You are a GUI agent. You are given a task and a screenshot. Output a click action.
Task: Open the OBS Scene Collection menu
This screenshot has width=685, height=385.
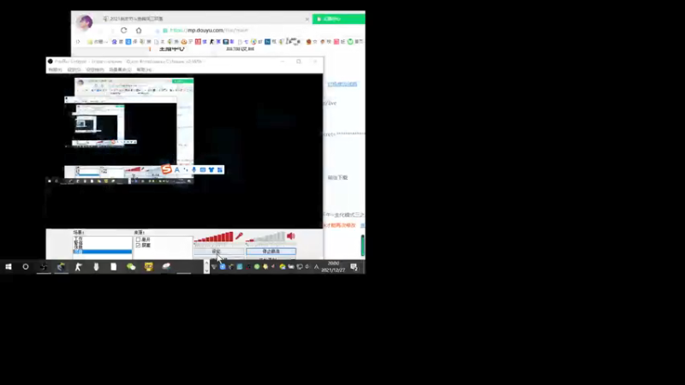[120, 70]
